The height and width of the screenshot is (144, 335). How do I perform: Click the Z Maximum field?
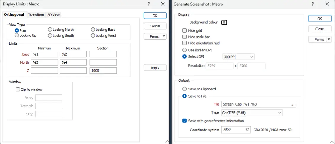click(x=73, y=71)
